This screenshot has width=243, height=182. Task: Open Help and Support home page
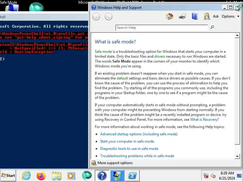pyautogui.click(x=170, y=16)
